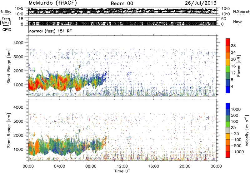
Task: Select the text "normal (fast) 151 RF"
Action: pyautogui.click(x=51, y=31)
